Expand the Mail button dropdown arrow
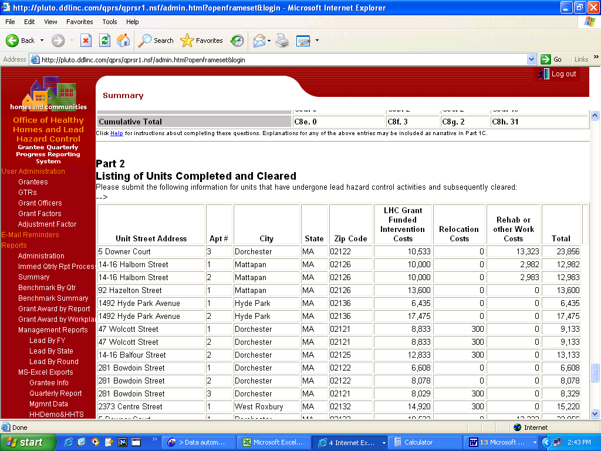The image size is (601, 451). [268, 41]
